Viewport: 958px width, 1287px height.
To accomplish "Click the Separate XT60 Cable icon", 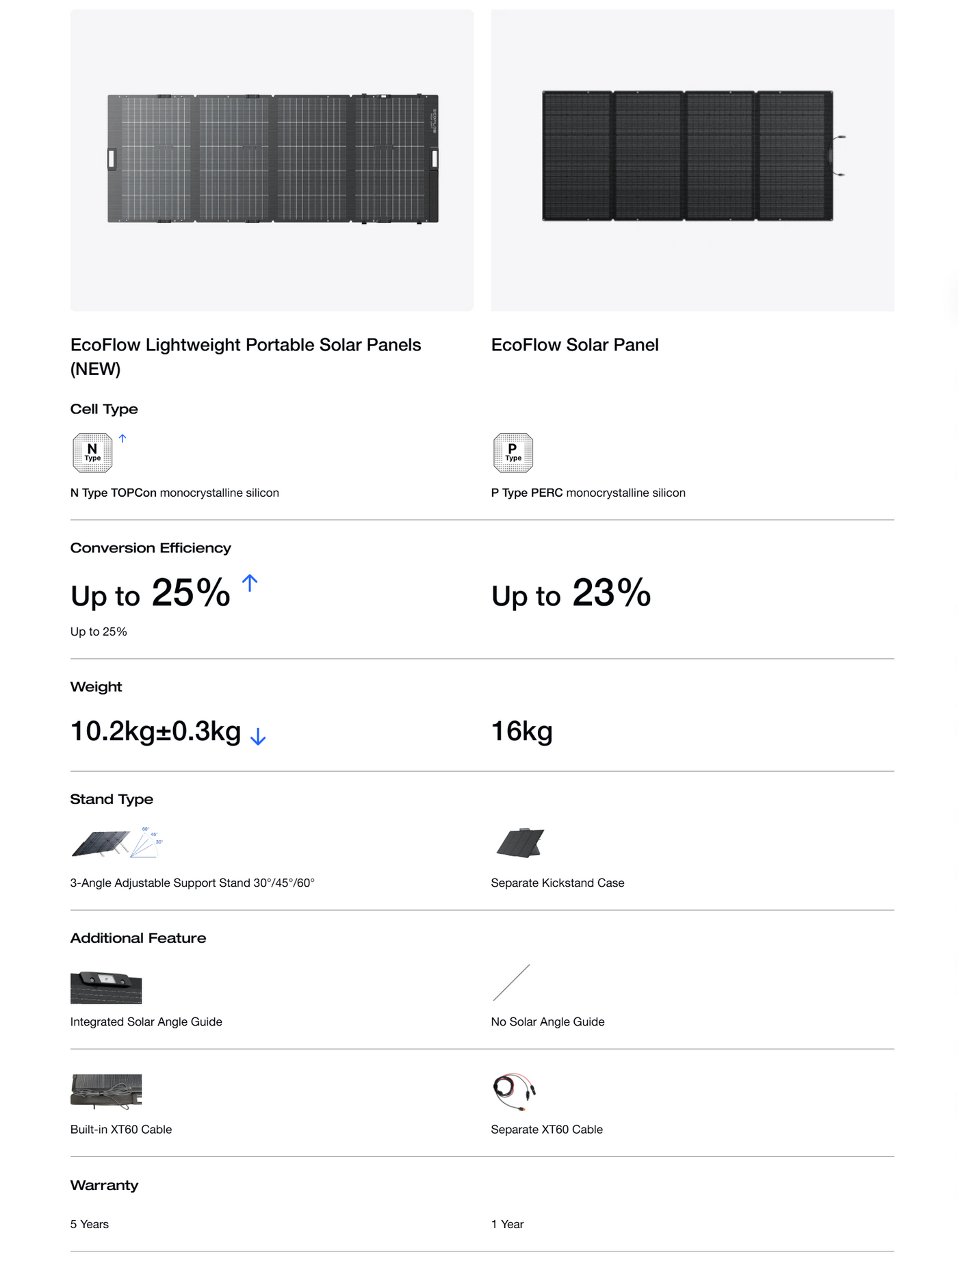I will click(514, 1091).
